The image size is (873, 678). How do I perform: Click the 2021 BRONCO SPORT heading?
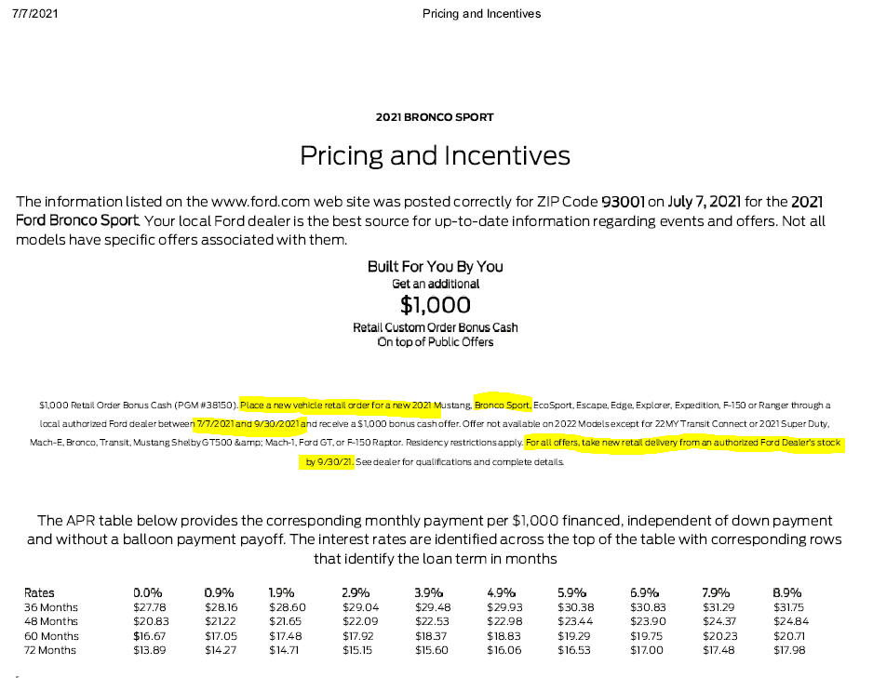pyautogui.click(x=435, y=117)
